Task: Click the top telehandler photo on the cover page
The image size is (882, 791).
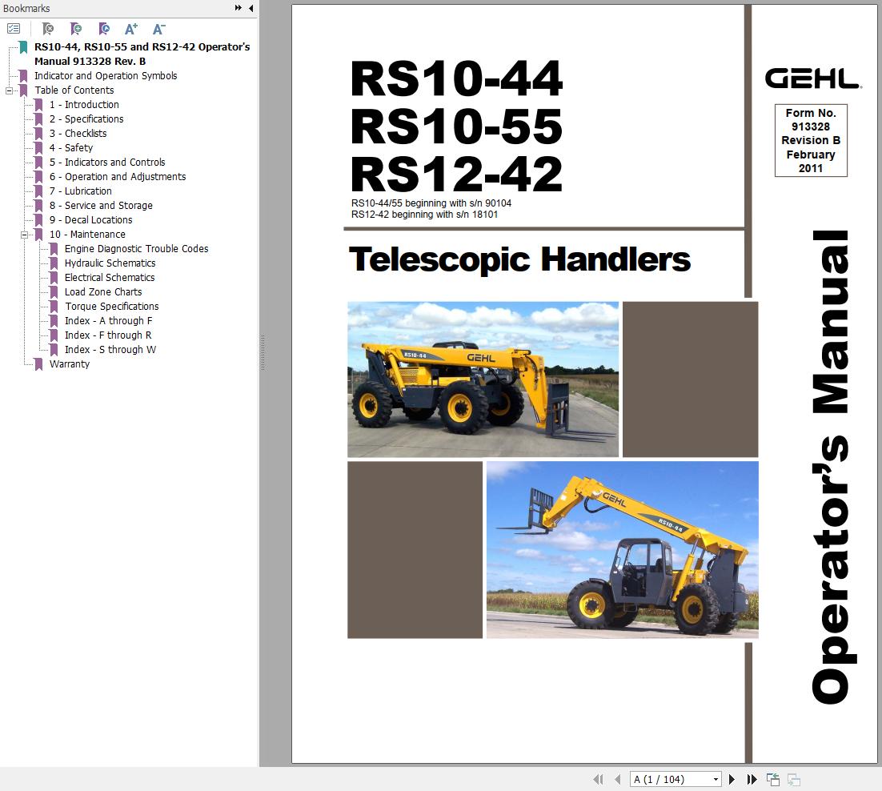Action: 483,379
